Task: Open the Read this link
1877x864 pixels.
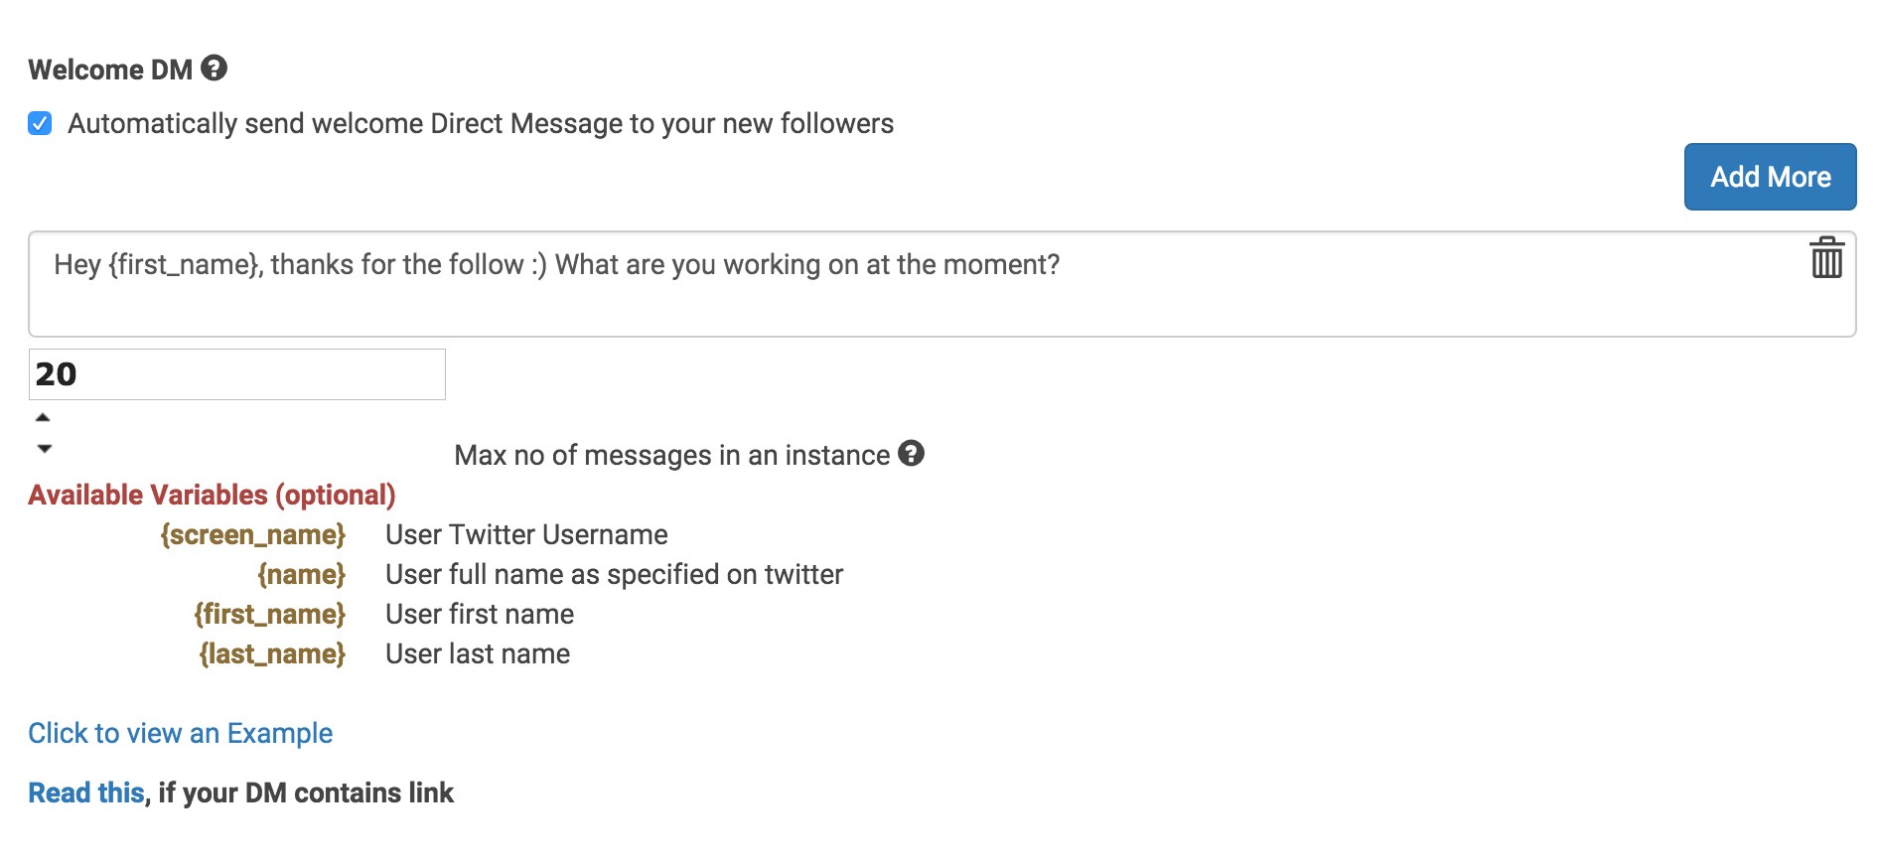Action: coord(86,792)
